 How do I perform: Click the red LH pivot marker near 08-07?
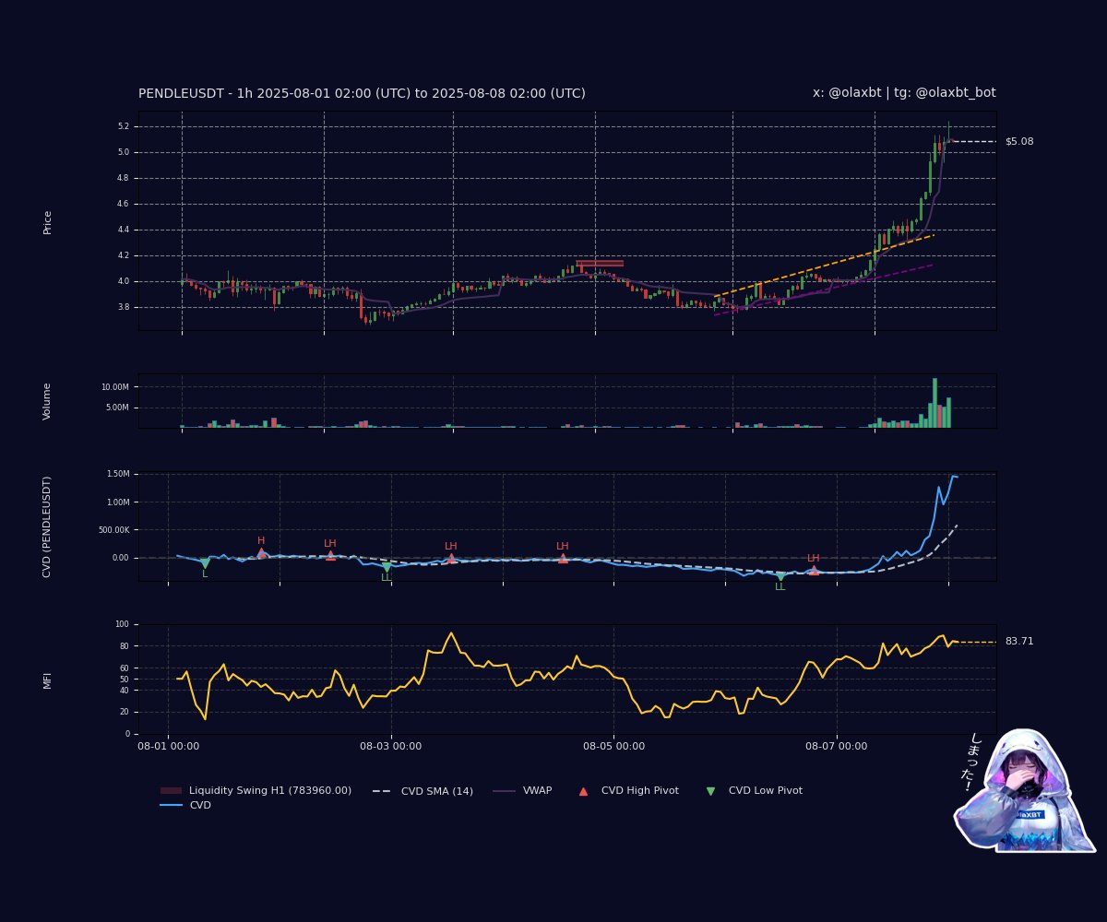814,572
